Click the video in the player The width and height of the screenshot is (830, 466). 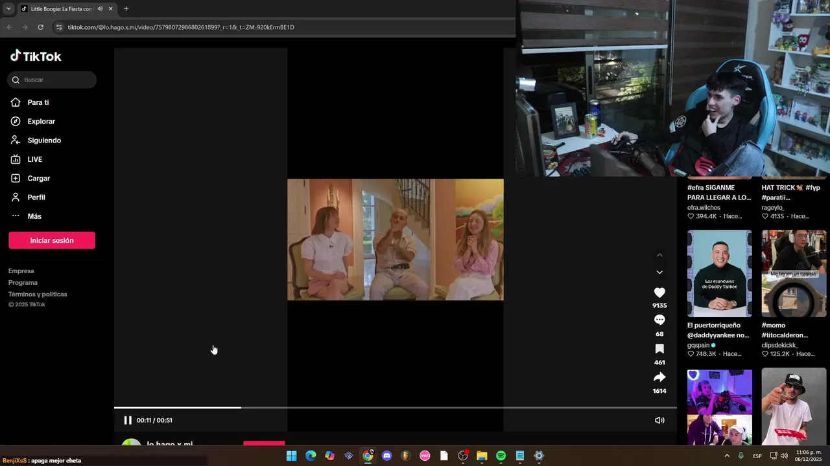[396, 239]
